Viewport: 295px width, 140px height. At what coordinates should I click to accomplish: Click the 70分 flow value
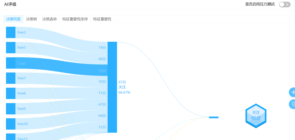102,82
